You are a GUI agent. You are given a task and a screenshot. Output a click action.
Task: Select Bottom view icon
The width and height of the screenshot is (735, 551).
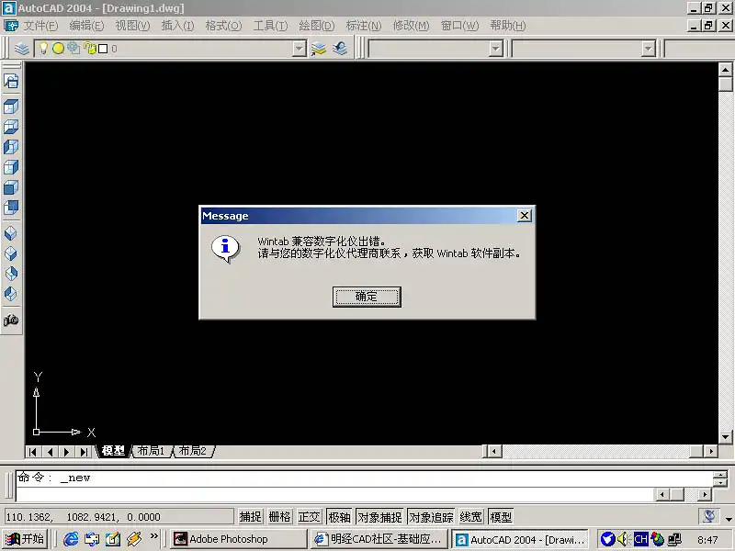[11, 127]
